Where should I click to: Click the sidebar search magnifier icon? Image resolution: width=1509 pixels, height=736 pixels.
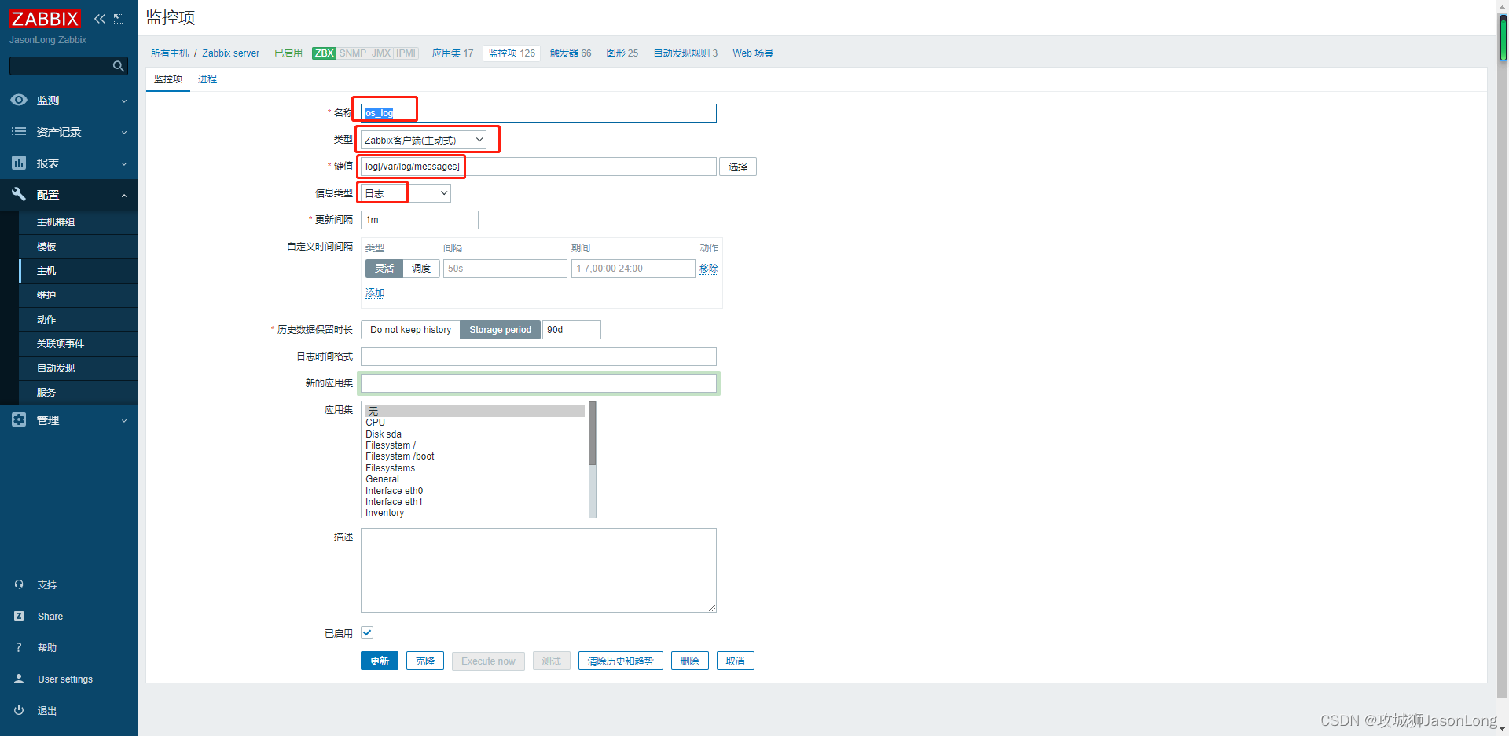119,66
